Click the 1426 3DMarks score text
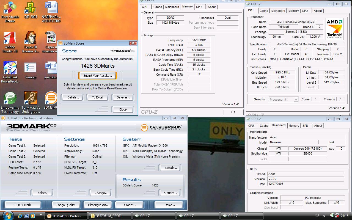The height and width of the screenshot is (220, 352). coord(98,66)
